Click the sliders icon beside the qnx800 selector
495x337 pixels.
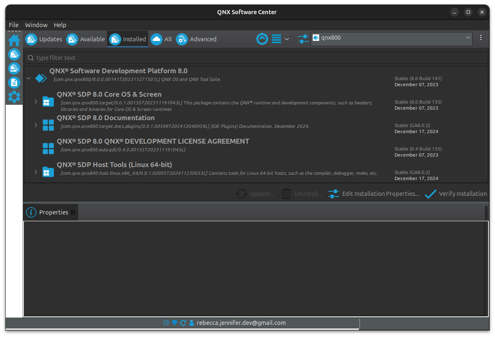coord(303,39)
